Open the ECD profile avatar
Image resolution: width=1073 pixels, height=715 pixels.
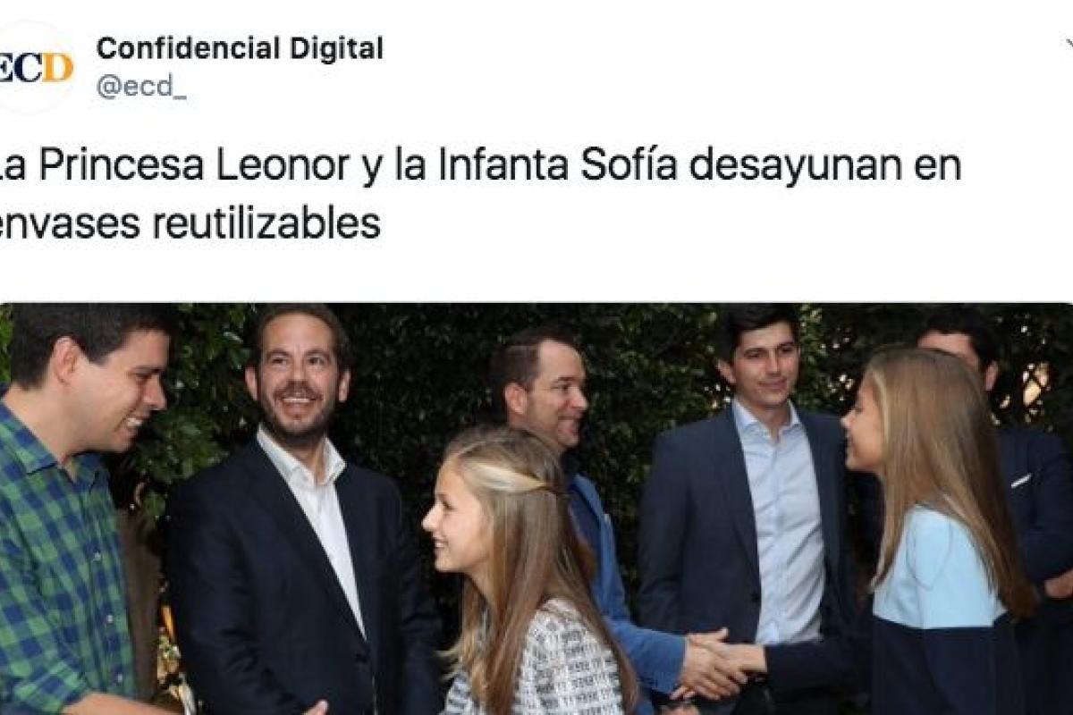(x=34, y=68)
